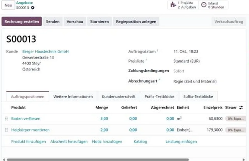Click Auftragsdatum value 11. Okt., 18:23
Viewport: 249px width, 161px height.
point(186,51)
